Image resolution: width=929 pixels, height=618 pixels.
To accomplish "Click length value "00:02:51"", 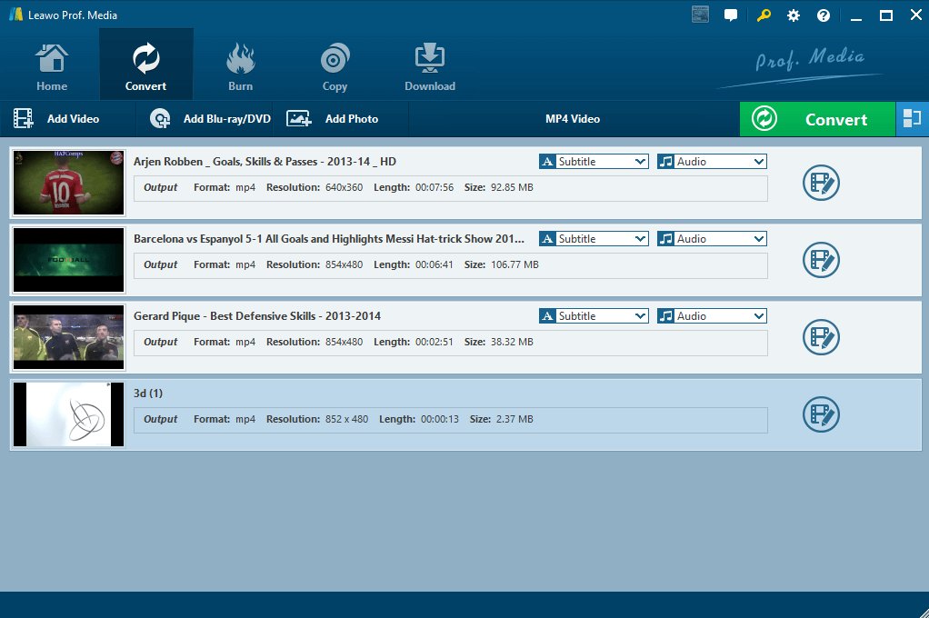I will pos(435,342).
